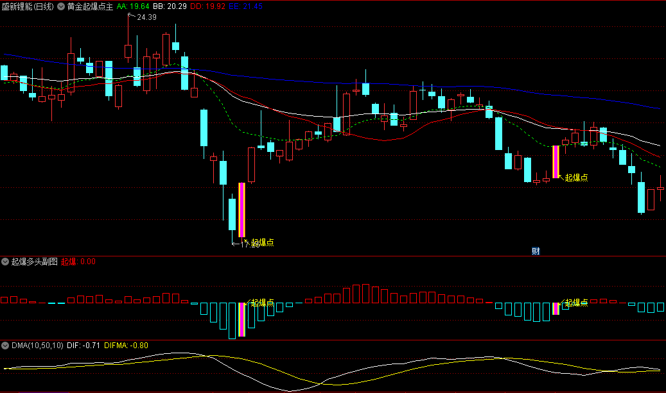This screenshot has width=666, height=393.
Task: Select the 起爆多头副图 sub-chart label
Action: point(35,262)
